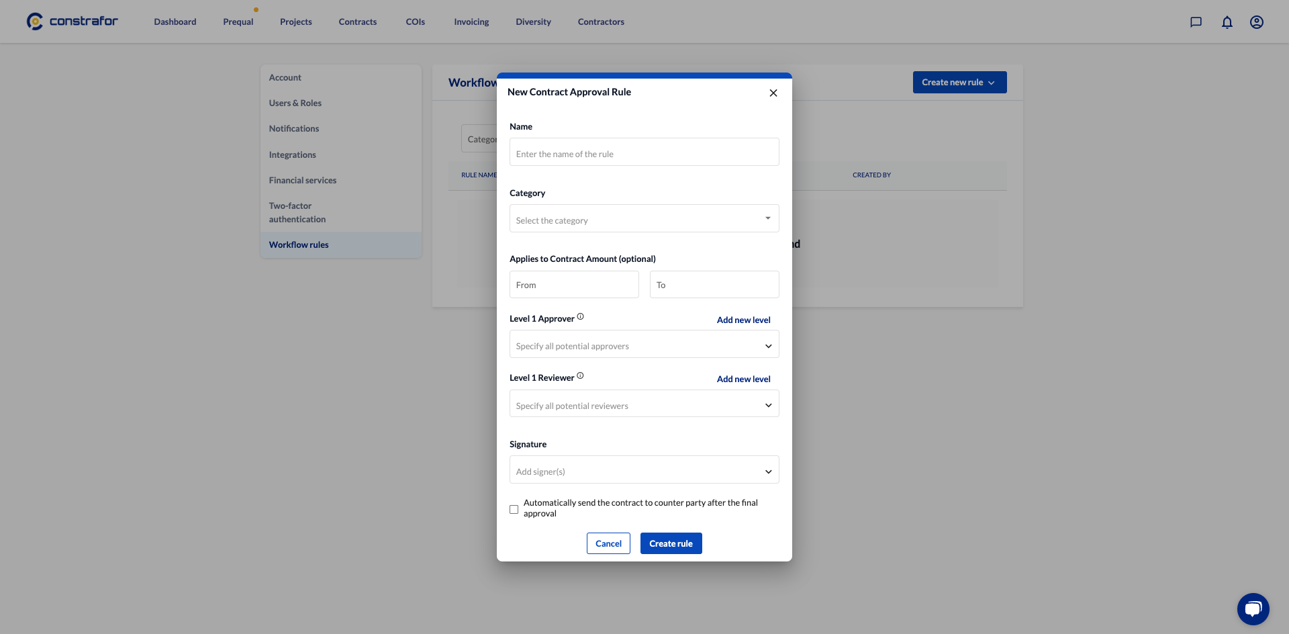1289x634 pixels.
Task: Open the Add signer(s) dropdown
Action: (644, 471)
